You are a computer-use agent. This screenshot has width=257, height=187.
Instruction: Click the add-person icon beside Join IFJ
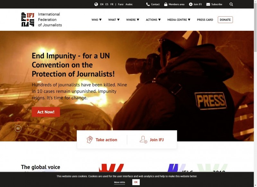tap(143, 140)
